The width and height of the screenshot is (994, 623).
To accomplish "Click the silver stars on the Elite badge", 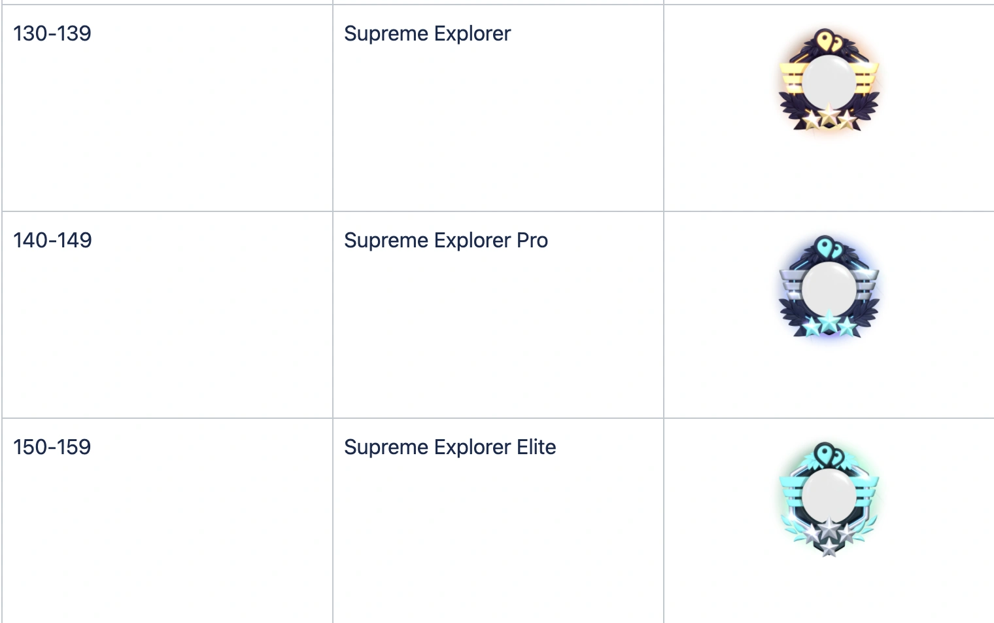I will (x=829, y=534).
